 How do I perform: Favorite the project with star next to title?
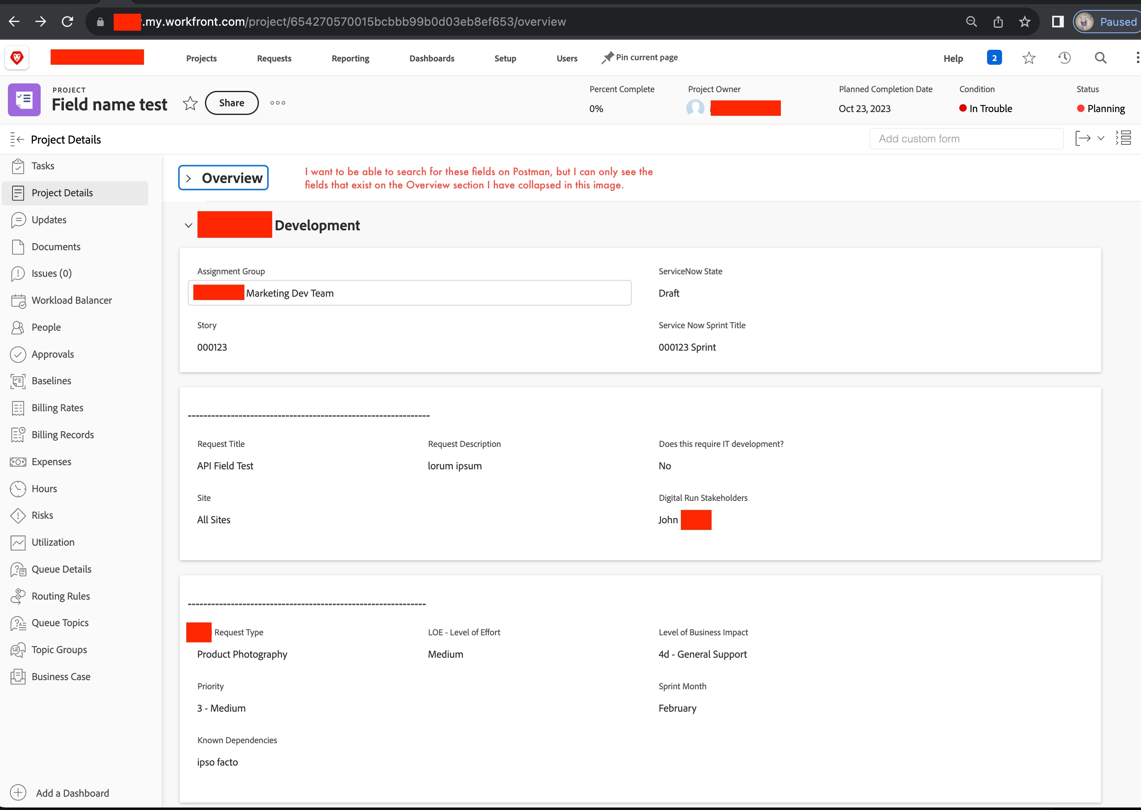click(190, 103)
